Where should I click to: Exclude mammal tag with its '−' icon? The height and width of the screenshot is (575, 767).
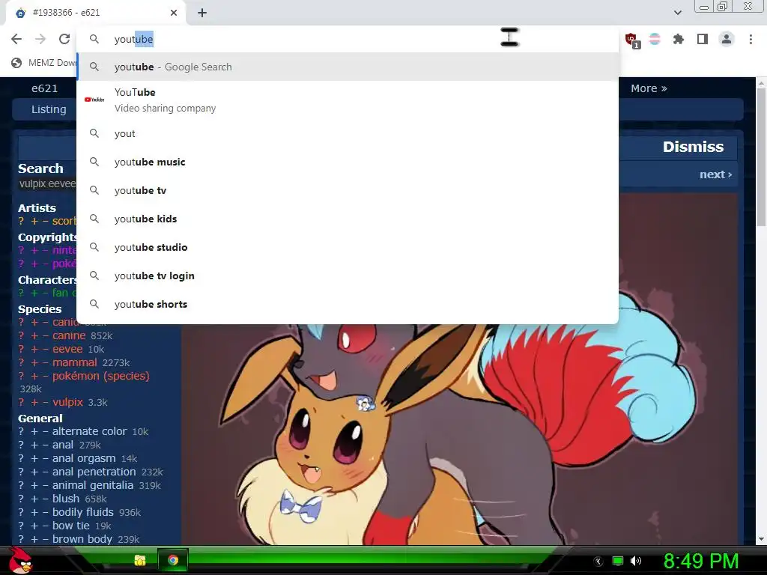[46, 363]
